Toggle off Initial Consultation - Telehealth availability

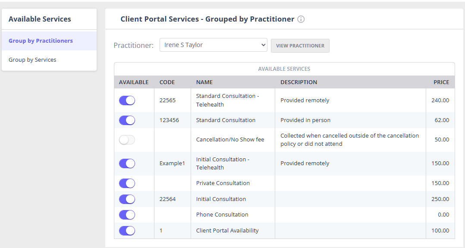coord(127,163)
